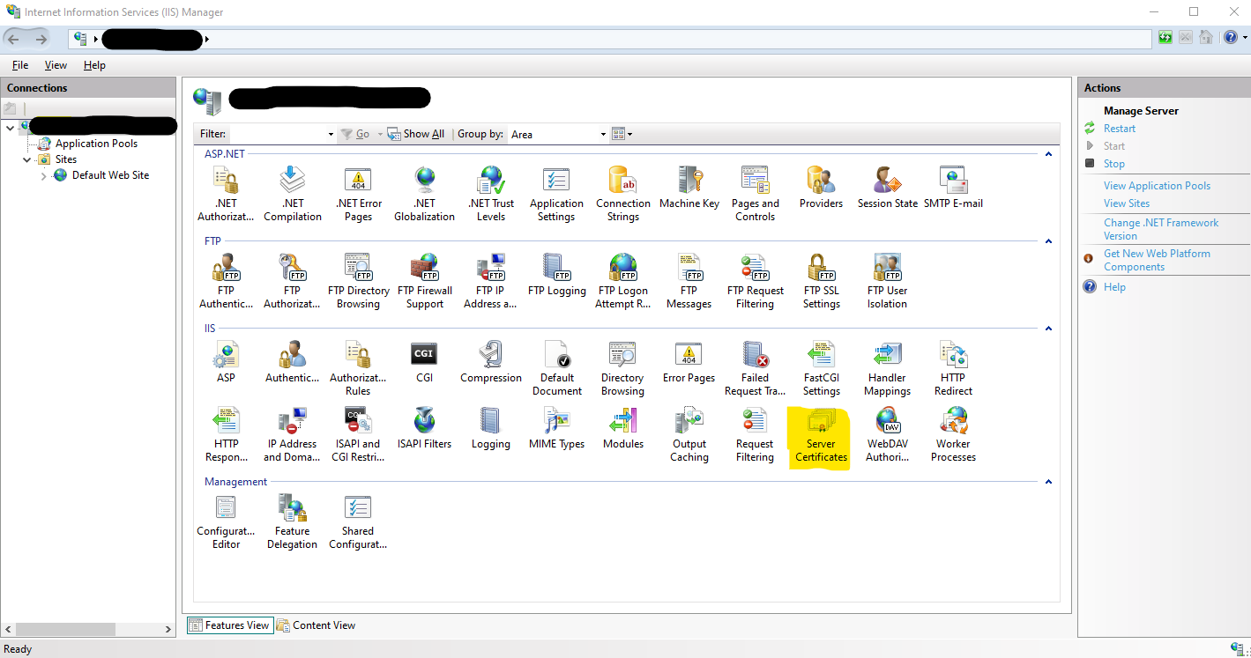Image resolution: width=1251 pixels, height=658 pixels.
Task: Open Handler Mappings feature
Action: click(888, 368)
